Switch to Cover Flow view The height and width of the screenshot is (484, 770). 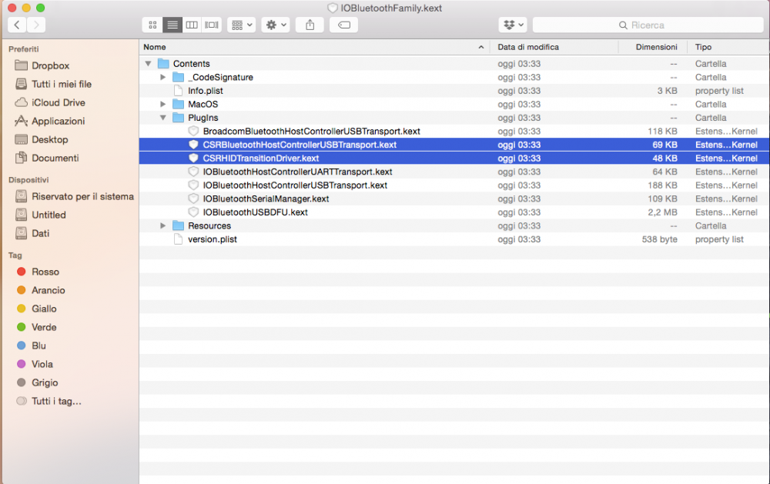[212, 25]
